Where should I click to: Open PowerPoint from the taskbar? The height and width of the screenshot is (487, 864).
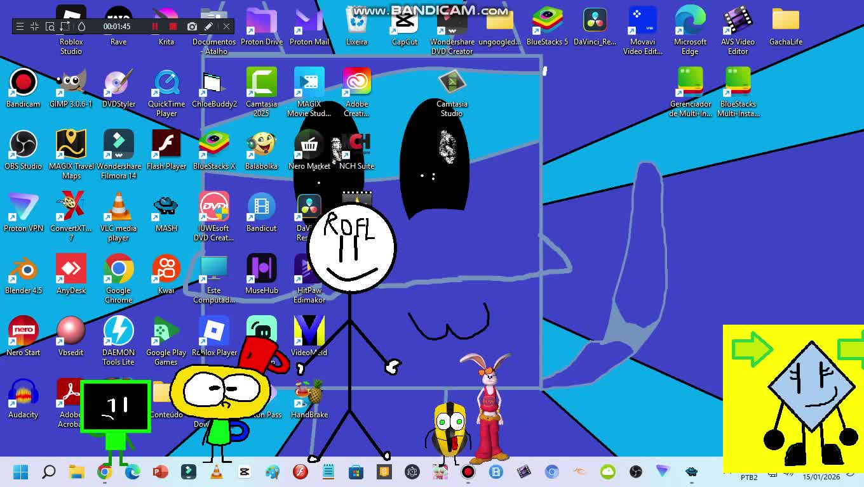[x=160, y=472]
